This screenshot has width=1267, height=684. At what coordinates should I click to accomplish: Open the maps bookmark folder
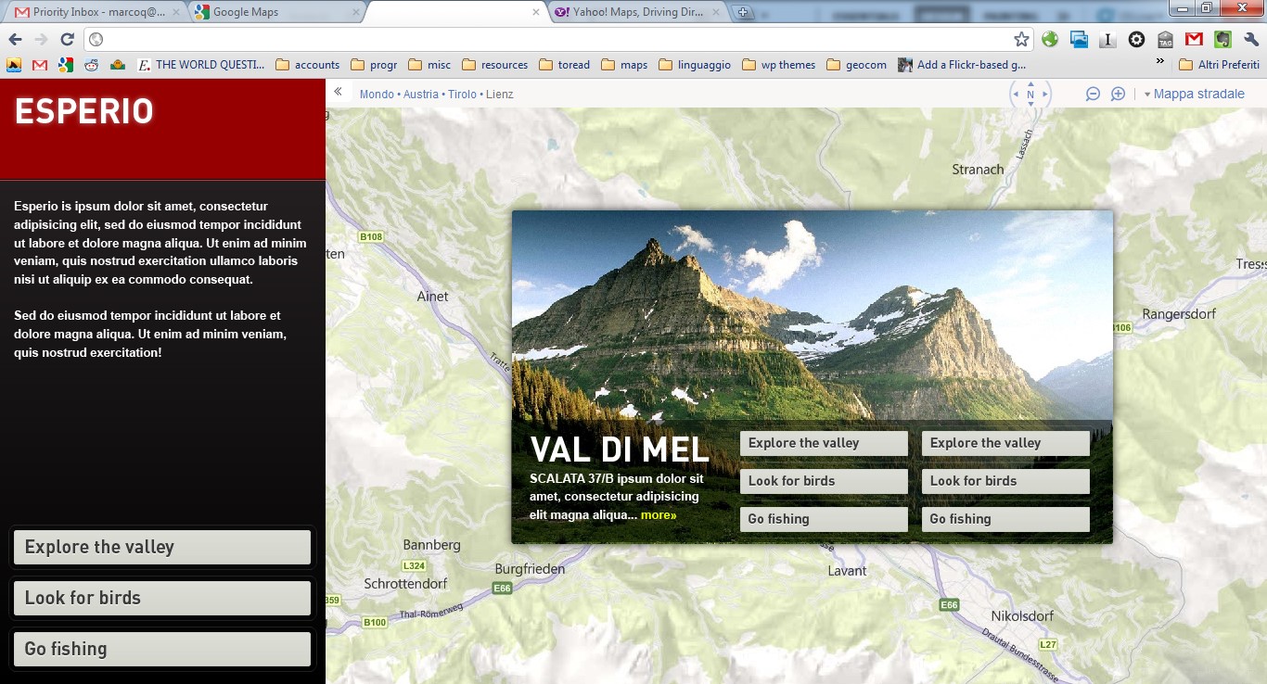(x=624, y=65)
